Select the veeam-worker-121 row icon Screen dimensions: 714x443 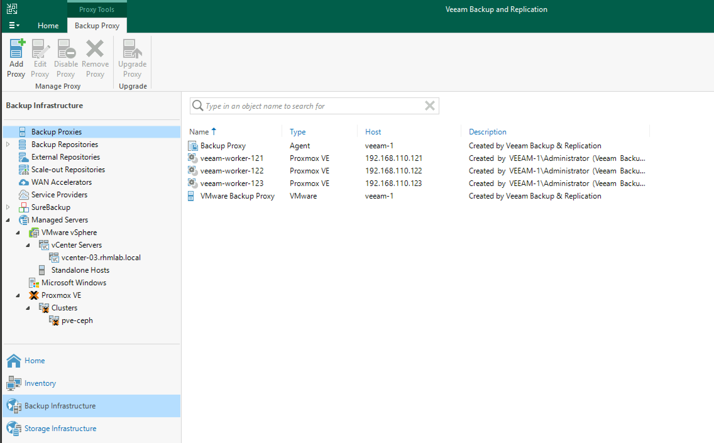click(x=193, y=158)
